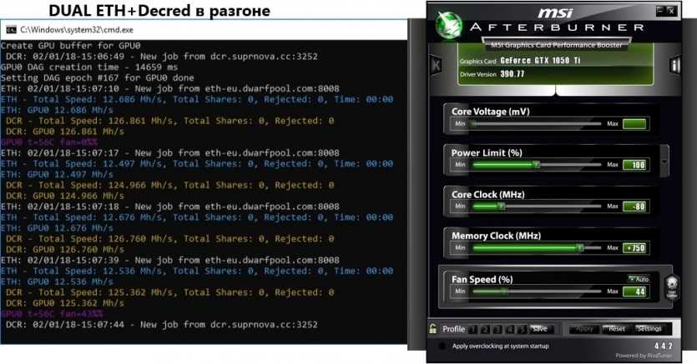This screenshot has width=697, height=364.
Task: Enable apply overclocking at system startup
Action: [x=442, y=346]
